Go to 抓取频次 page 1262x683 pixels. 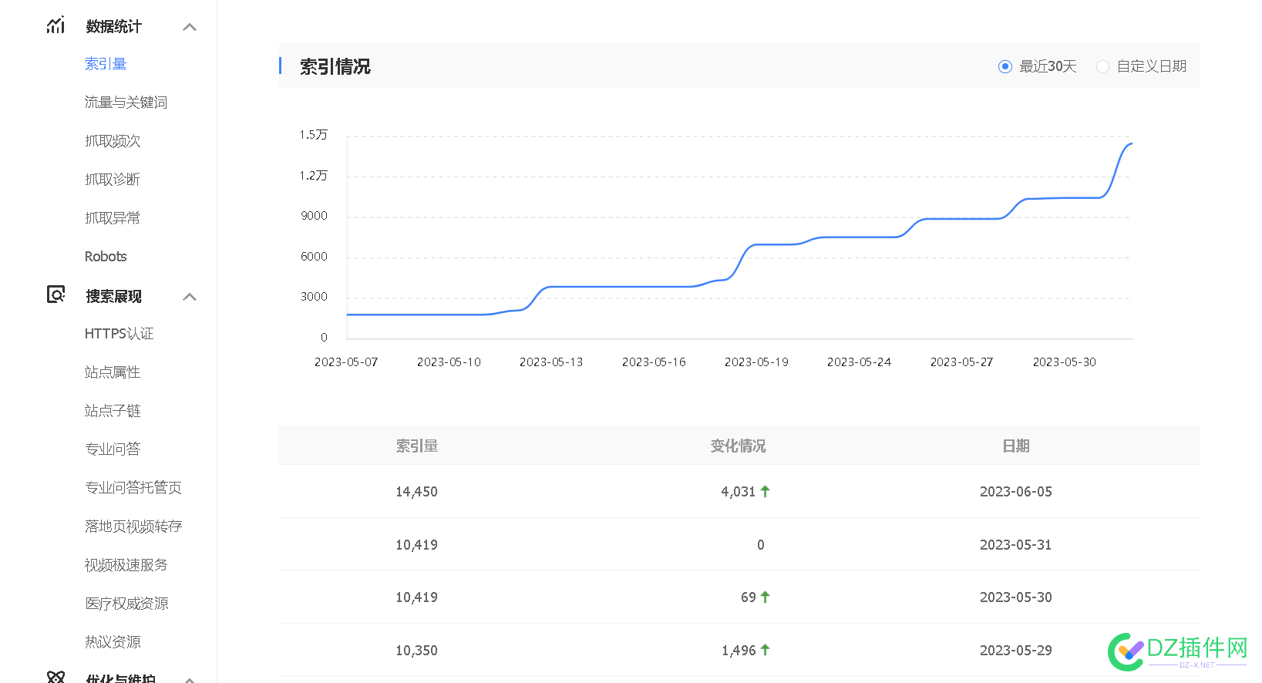tap(113, 141)
